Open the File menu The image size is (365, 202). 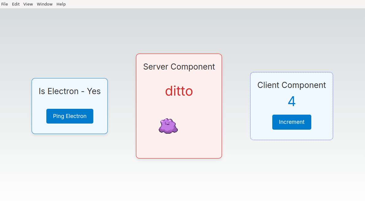(x=5, y=4)
